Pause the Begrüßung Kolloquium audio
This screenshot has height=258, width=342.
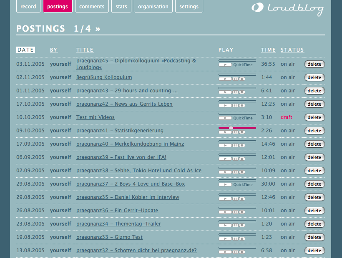235,79
